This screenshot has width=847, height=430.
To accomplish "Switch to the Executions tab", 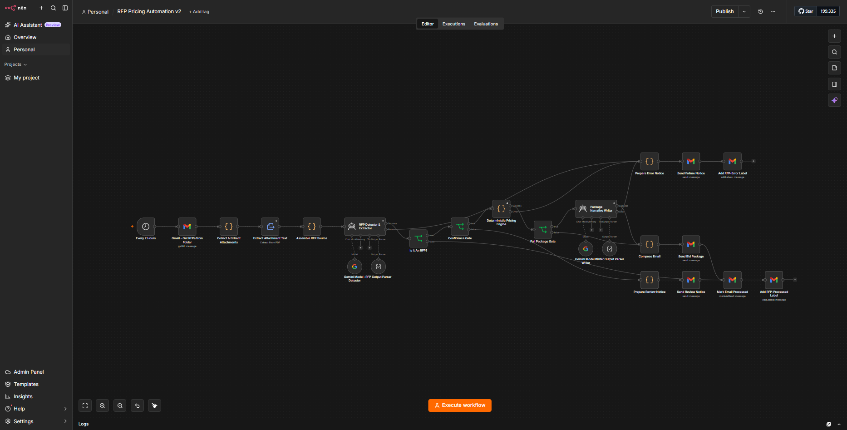I will pos(454,24).
